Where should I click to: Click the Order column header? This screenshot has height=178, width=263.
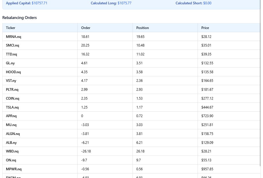[86, 28]
